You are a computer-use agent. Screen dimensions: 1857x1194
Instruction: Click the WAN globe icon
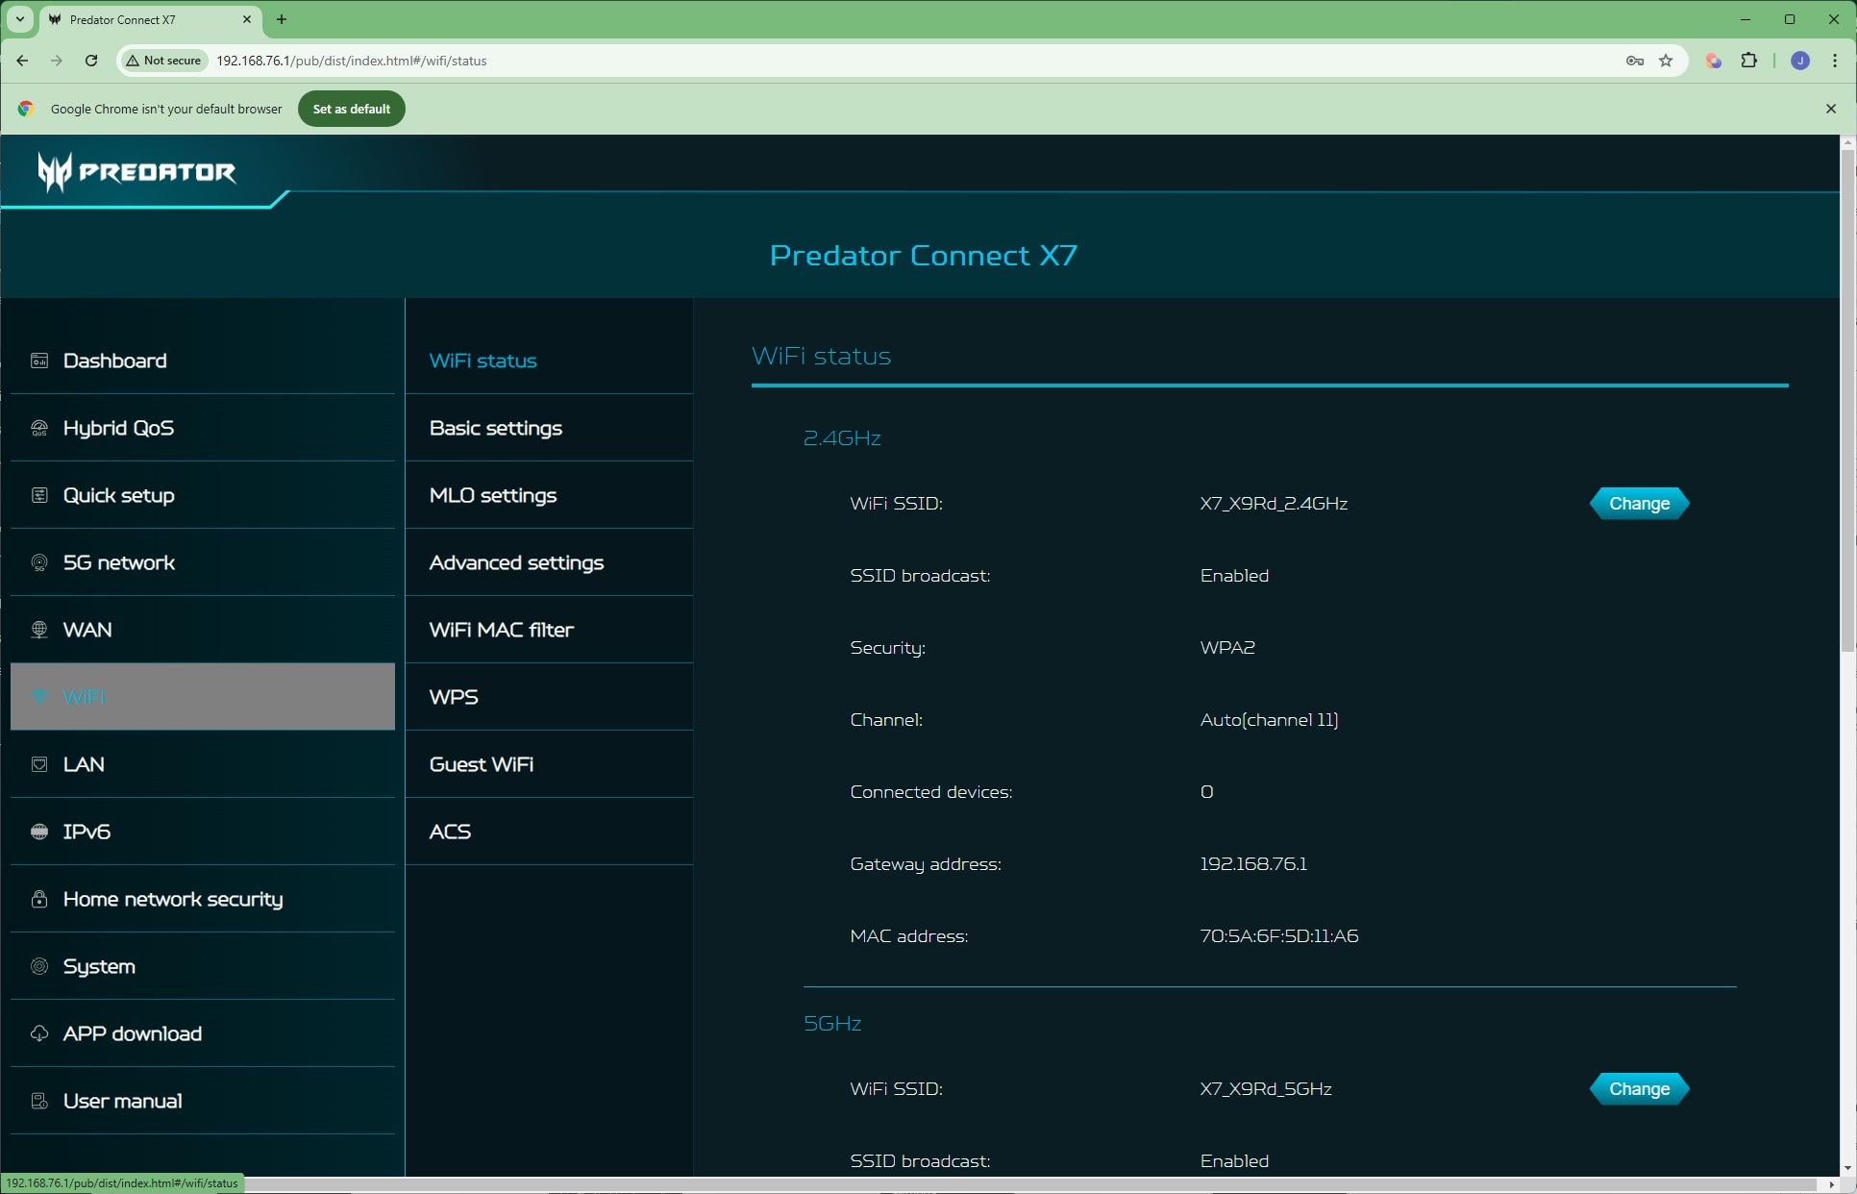[39, 630]
